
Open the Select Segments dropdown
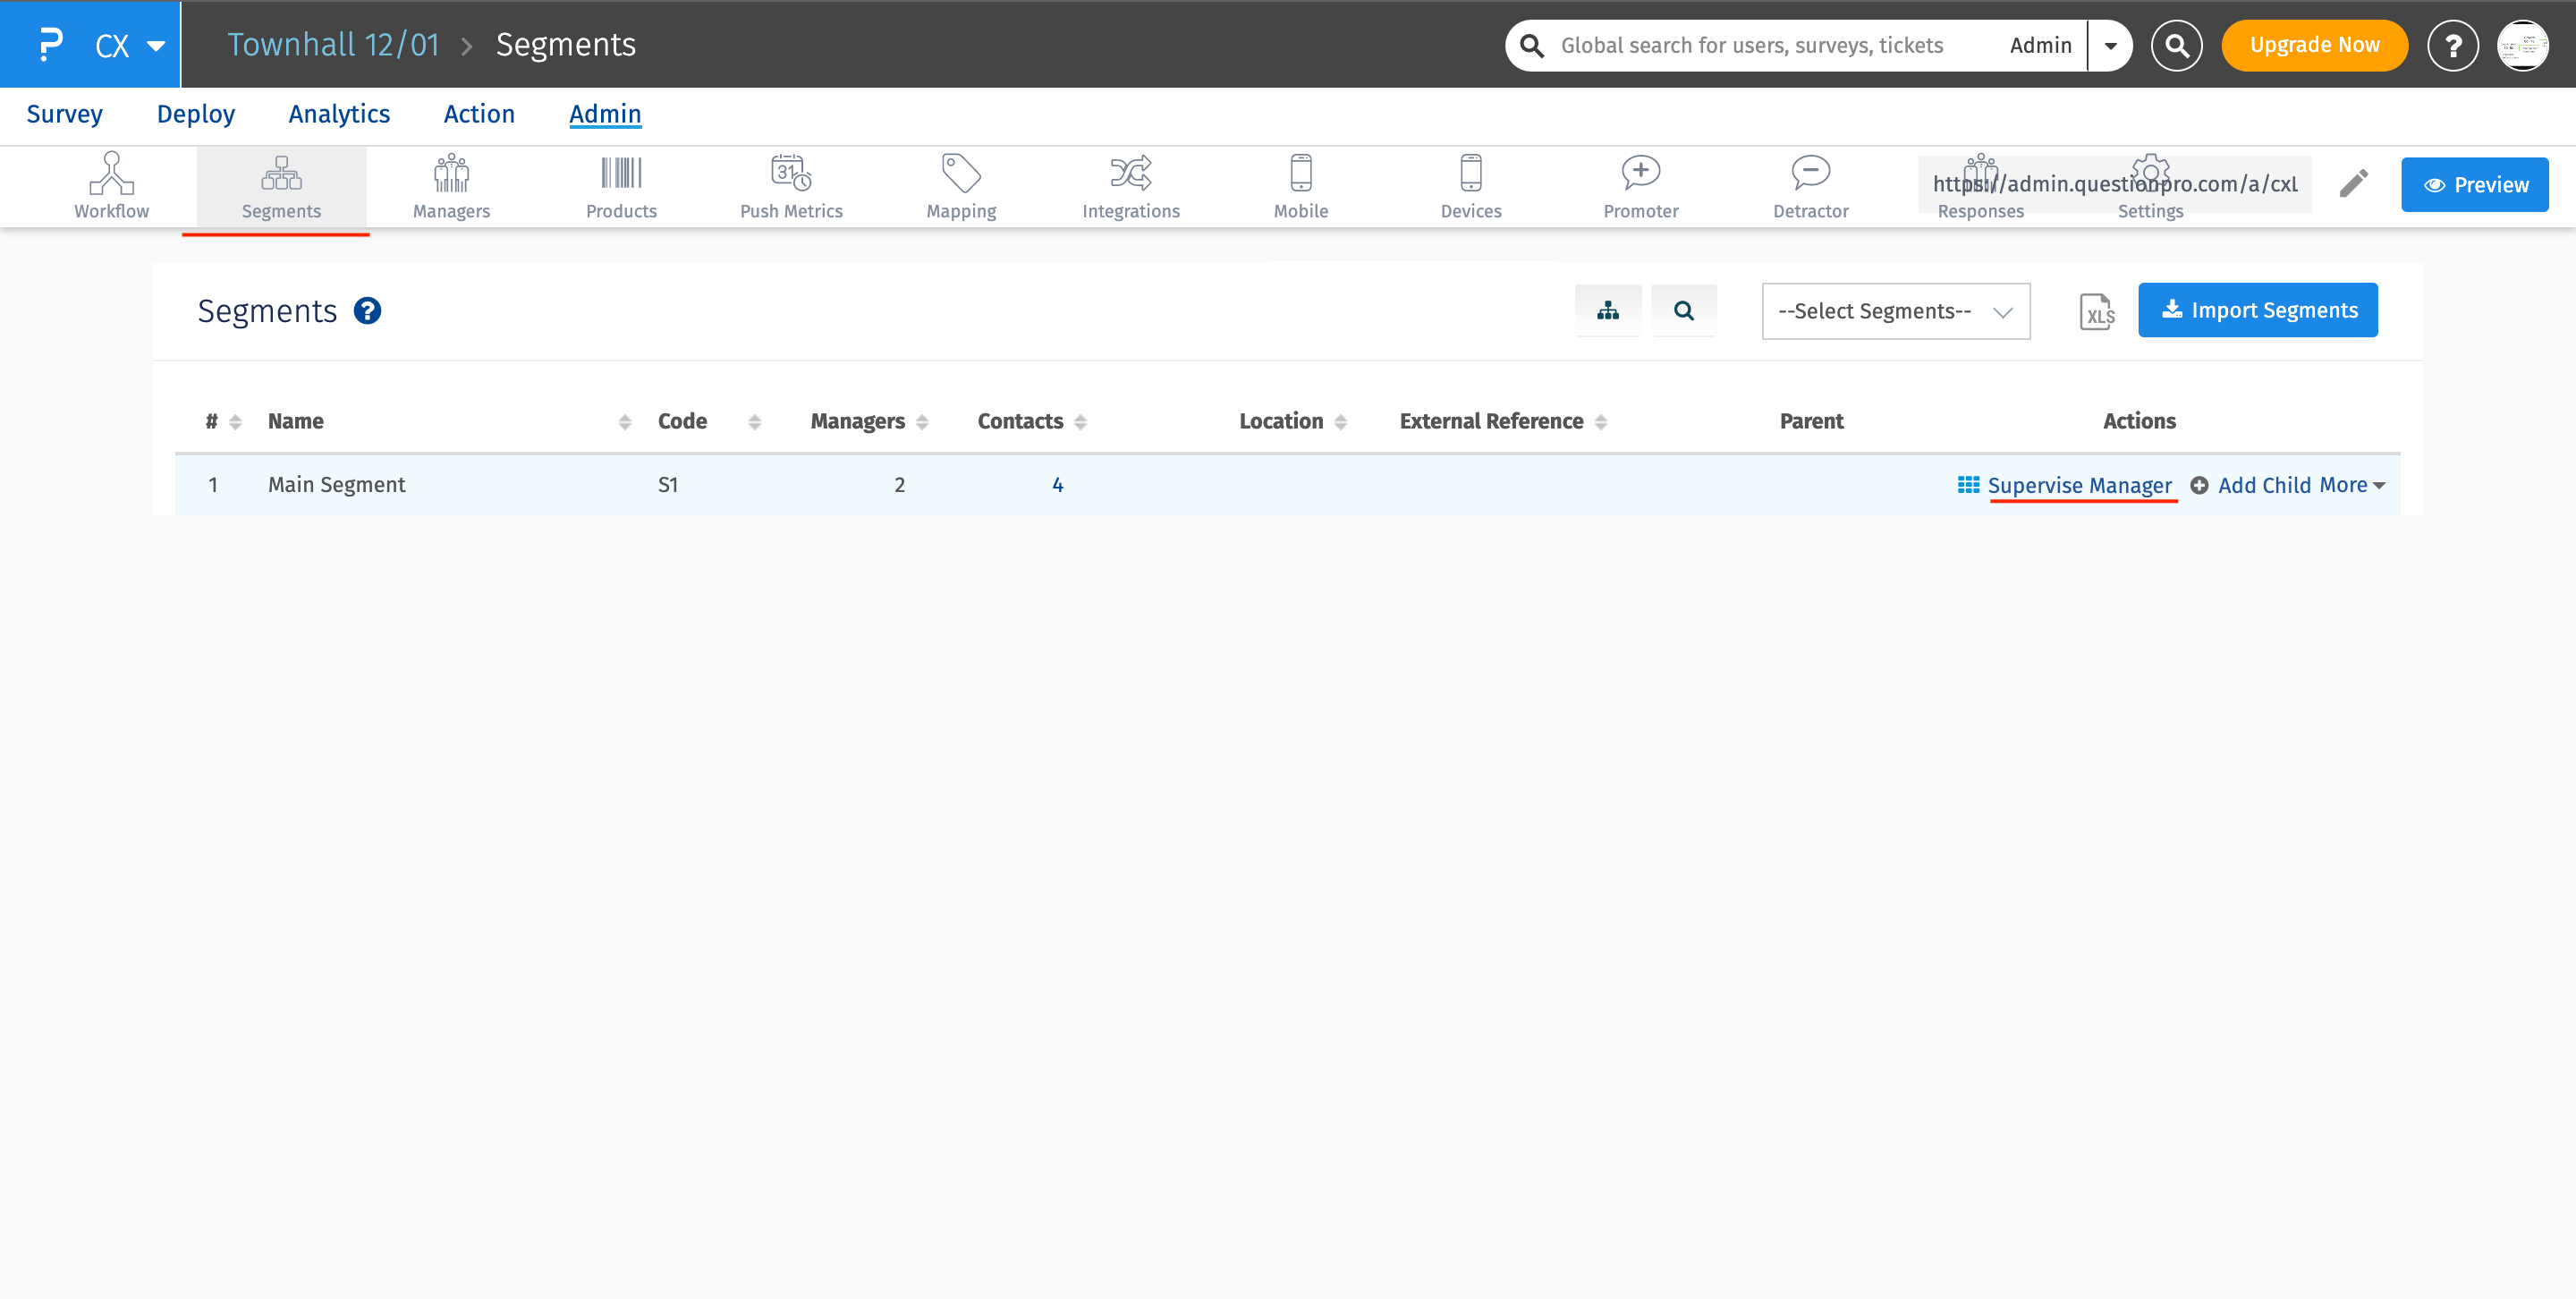coord(1895,311)
